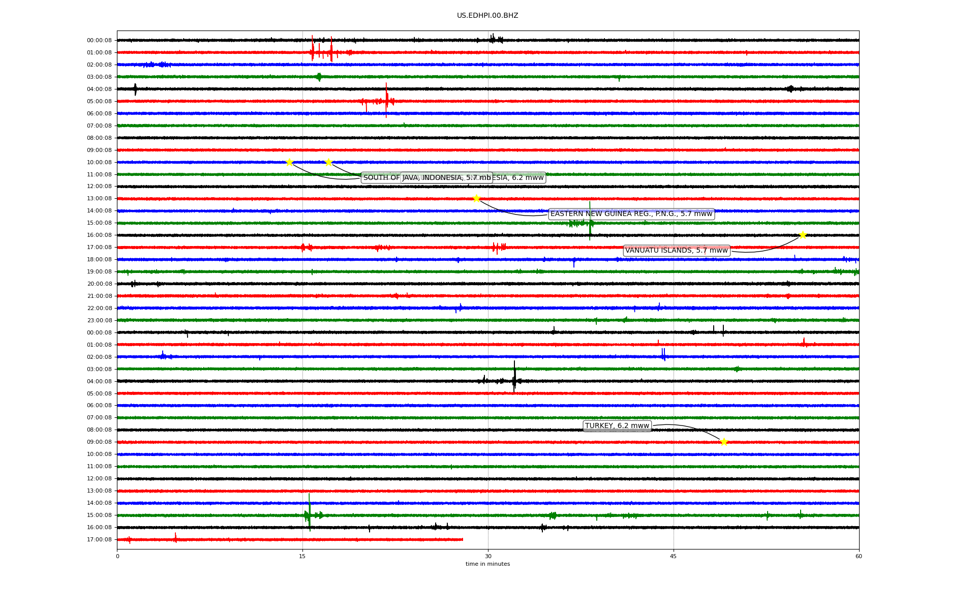
Task: Click the 17:00:08 label beside the short final red trace
Action: pos(99,540)
